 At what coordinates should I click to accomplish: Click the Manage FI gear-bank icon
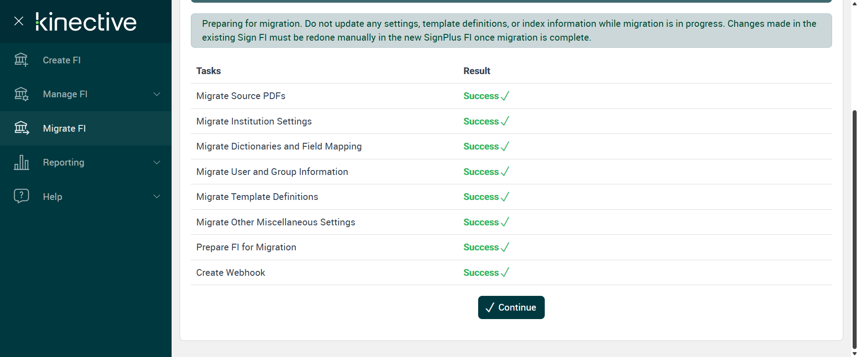[x=21, y=94]
